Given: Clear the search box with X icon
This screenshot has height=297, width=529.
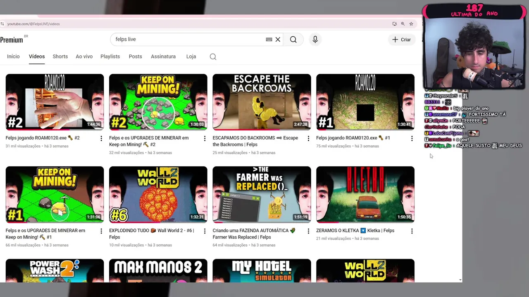Looking at the screenshot, I should click(278, 40).
